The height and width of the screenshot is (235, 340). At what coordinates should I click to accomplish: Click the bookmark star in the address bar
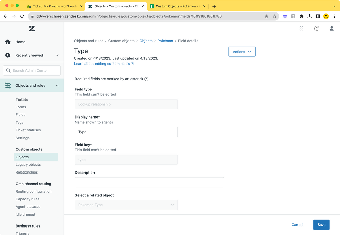coord(274,16)
